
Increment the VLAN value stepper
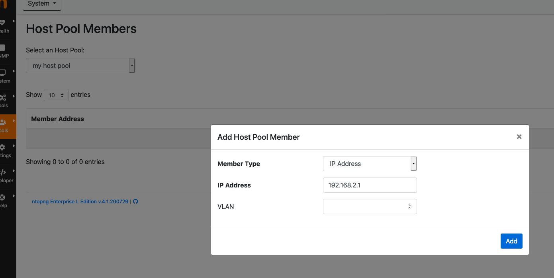[409, 205]
